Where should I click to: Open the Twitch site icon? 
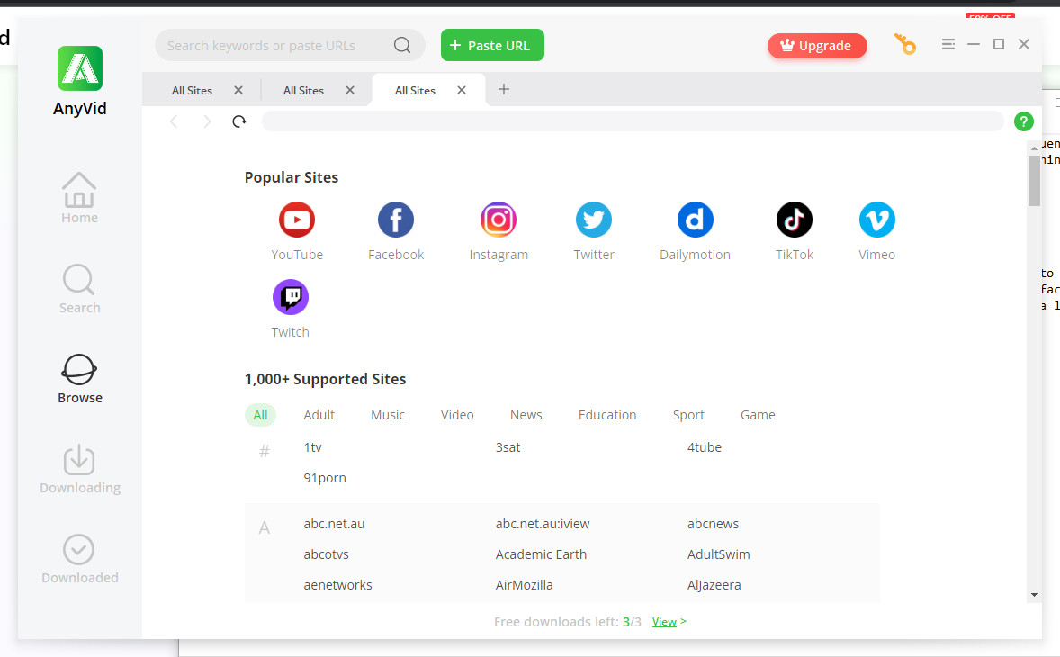point(290,297)
